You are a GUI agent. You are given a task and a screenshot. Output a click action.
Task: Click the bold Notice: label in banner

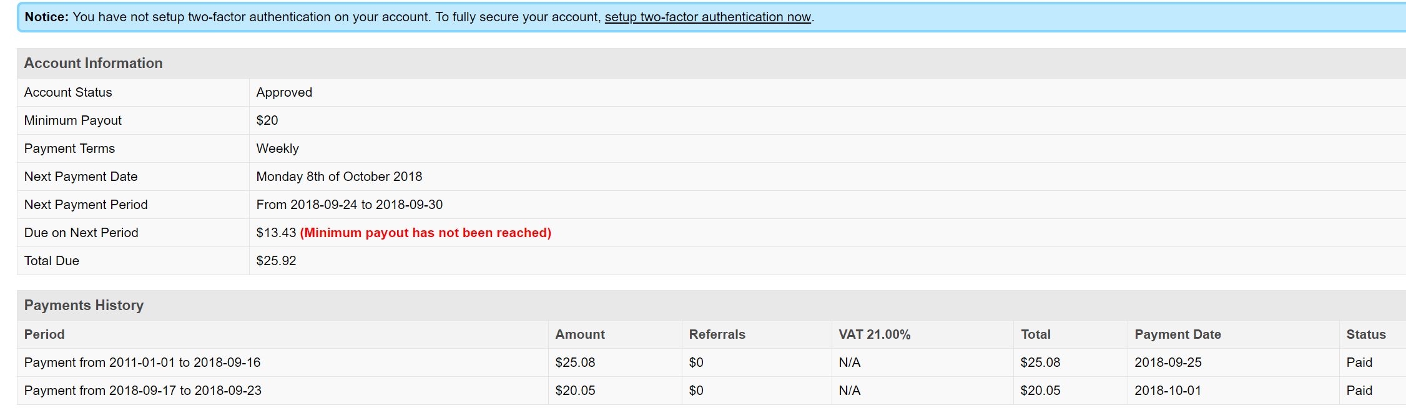[47, 17]
